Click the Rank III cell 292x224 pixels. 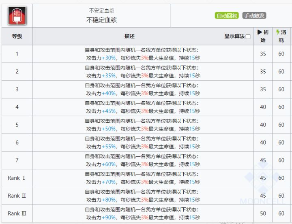point(17,213)
